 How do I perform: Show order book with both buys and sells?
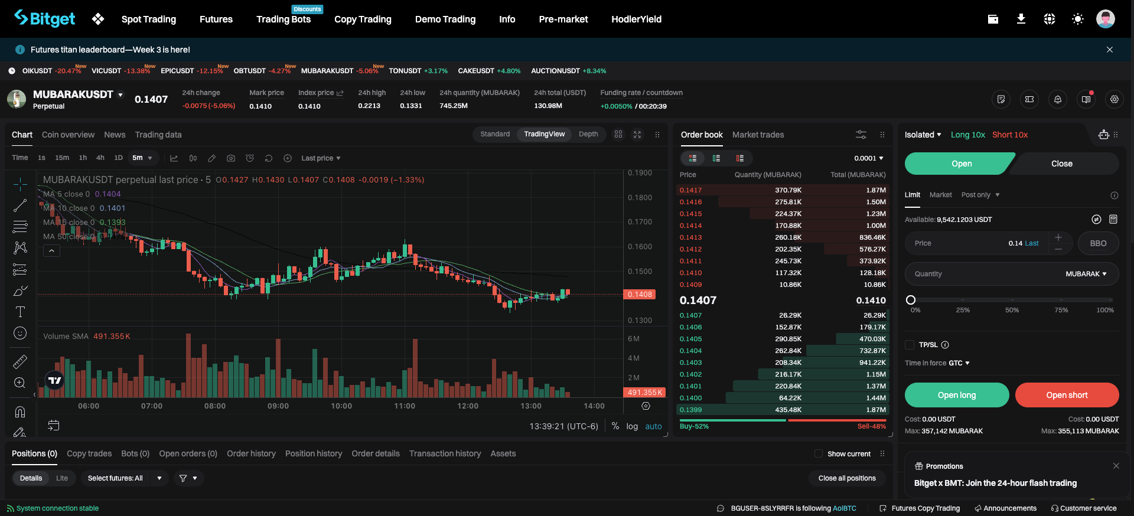click(x=693, y=158)
